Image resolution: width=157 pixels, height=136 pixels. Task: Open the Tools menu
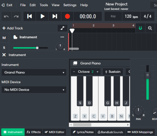coord(44,5)
